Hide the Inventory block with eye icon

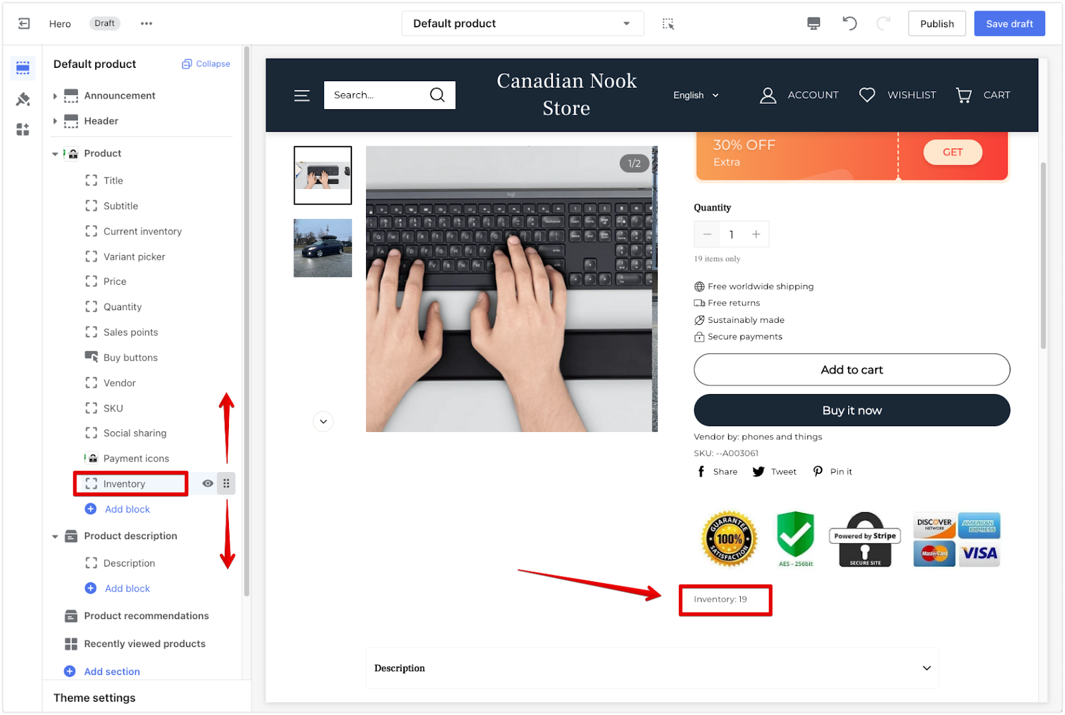click(x=208, y=483)
